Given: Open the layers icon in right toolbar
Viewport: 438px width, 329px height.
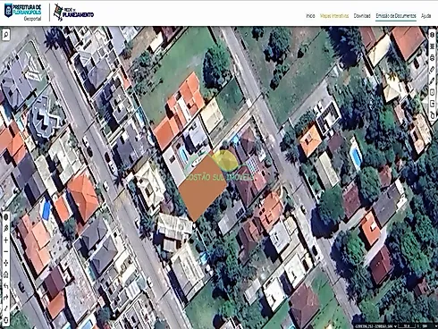Looking at the screenshot, I should coord(432,35).
